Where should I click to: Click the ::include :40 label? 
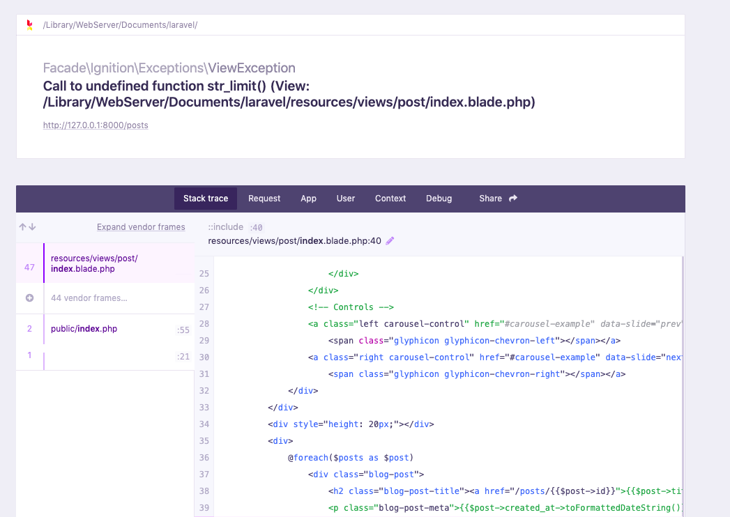coord(235,227)
